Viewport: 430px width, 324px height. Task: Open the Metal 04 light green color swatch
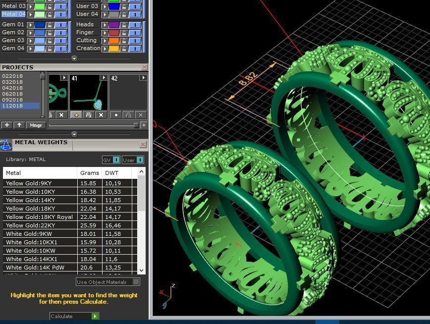[40, 14]
